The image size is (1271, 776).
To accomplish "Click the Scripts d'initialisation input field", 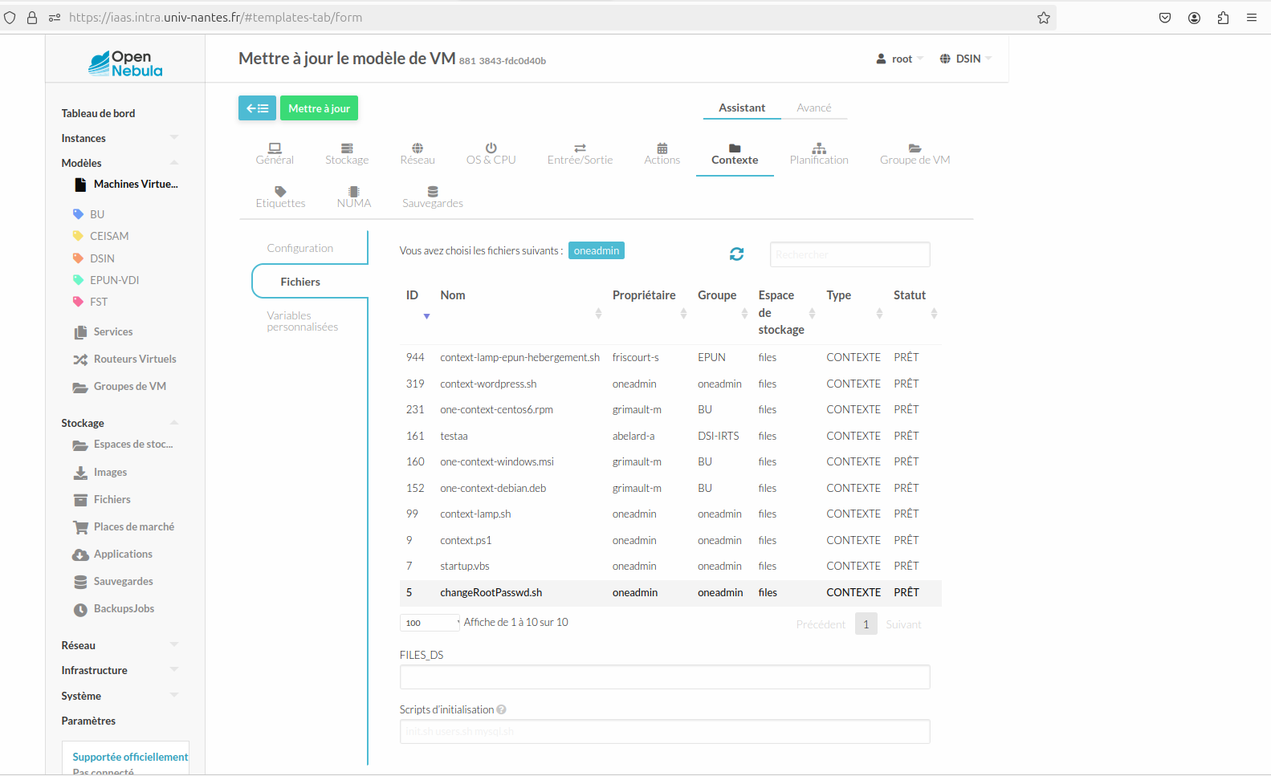I will 665,731.
